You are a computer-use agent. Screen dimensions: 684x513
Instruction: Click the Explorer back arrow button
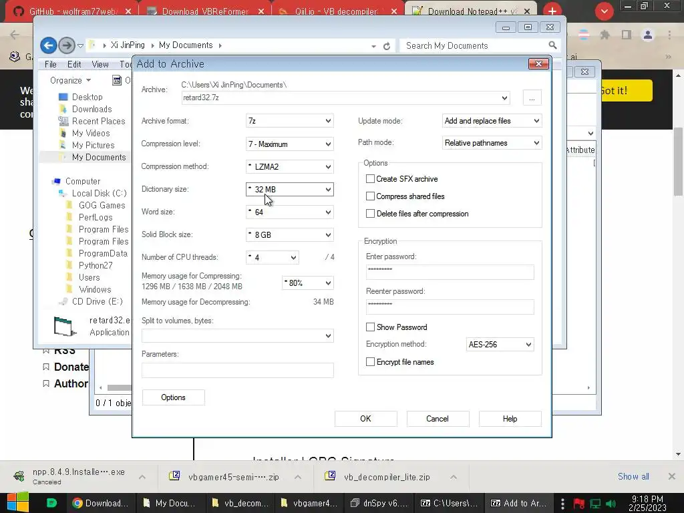point(48,45)
